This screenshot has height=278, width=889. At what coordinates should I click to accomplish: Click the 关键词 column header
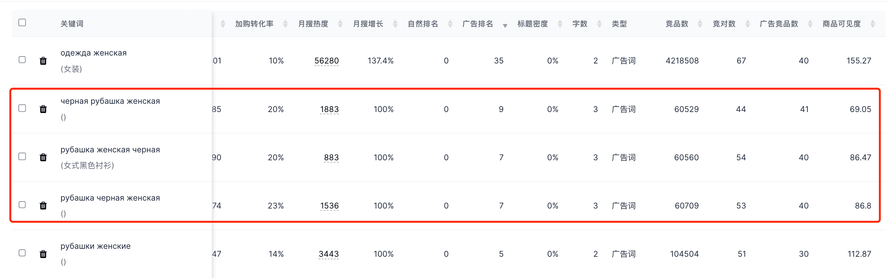(72, 24)
